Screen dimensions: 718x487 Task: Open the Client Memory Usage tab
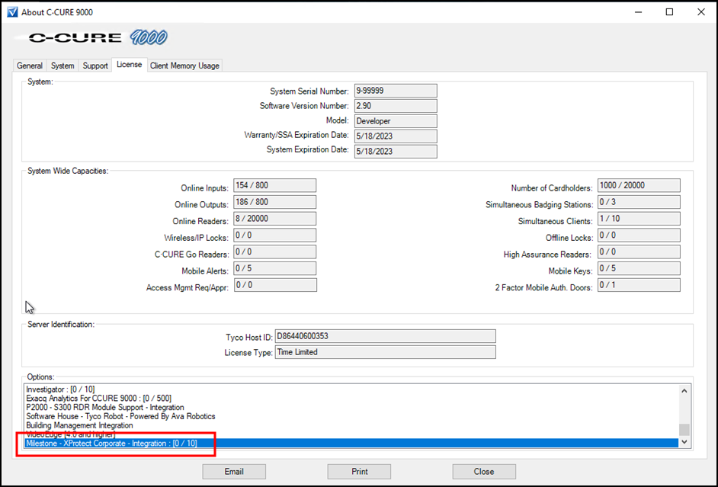click(184, 66)
